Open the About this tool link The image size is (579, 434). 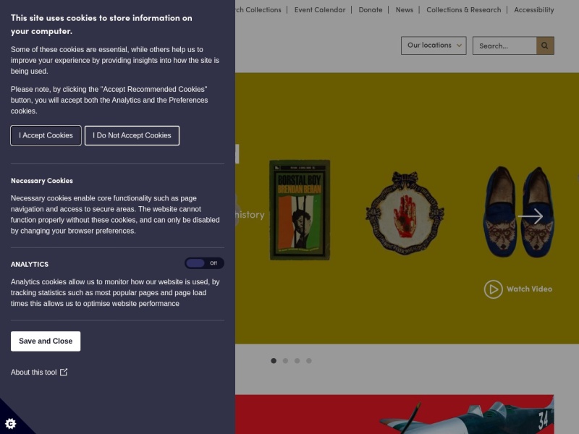pyautogui.click(x=39, y=372)
